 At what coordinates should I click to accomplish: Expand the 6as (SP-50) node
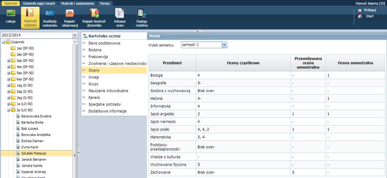(x=8, y=79)
